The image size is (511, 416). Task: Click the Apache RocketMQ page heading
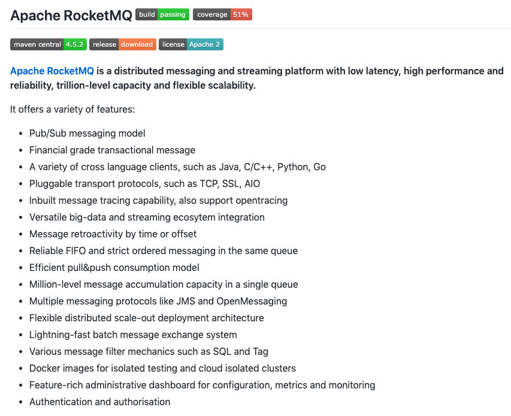pos(71,16)
